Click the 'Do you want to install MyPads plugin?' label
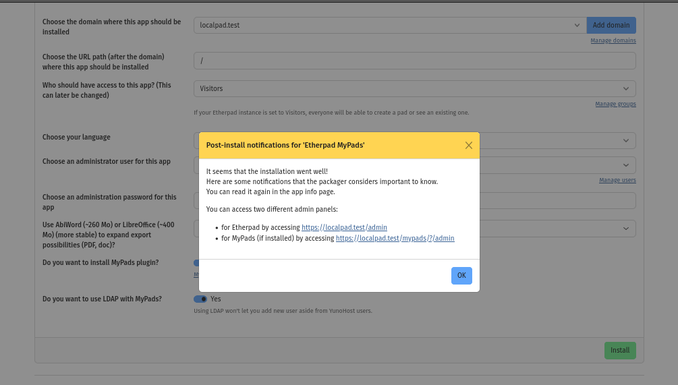678x385 pixels. (x=101, y=263)
